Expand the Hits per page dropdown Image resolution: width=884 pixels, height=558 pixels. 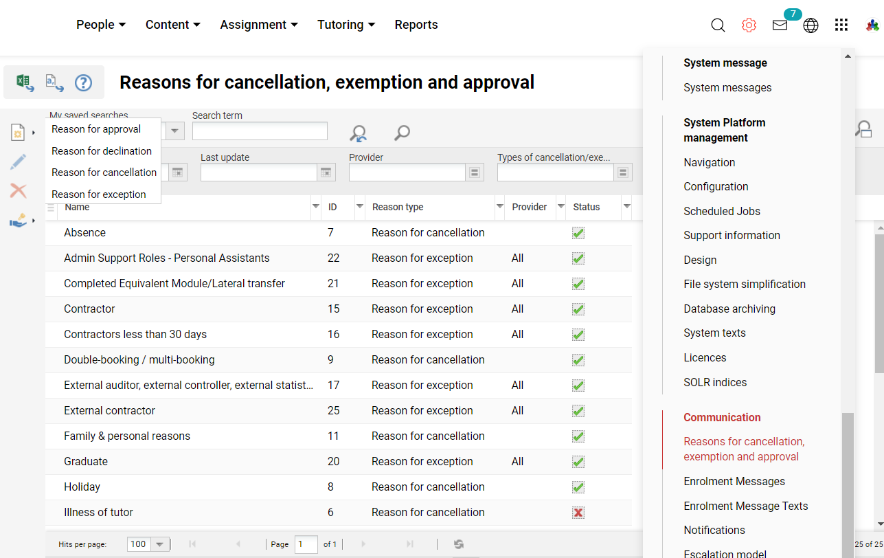(159, 544)
